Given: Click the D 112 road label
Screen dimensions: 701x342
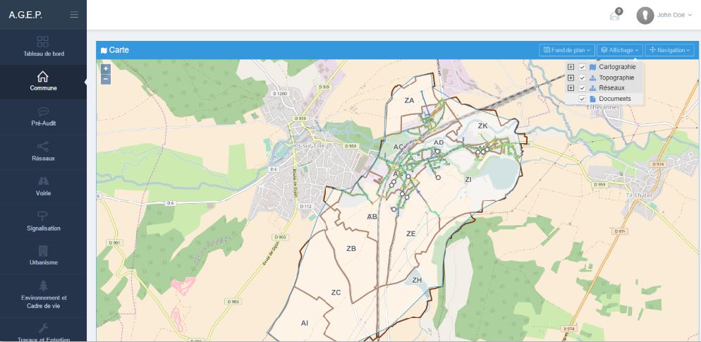Looking at the screenshot, I should pos(305,206).
